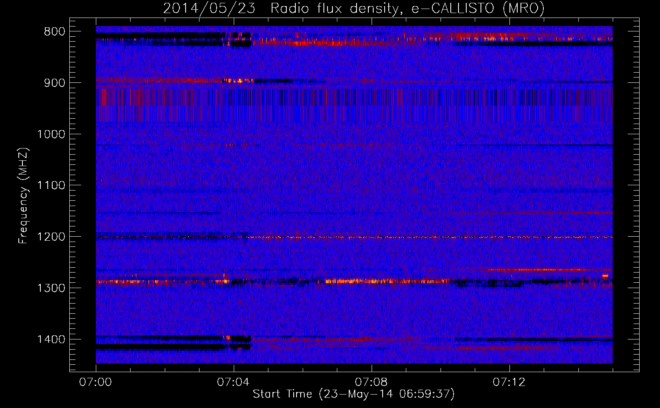Click the 'Frequency (MHZ)' axis title
This screenshot has height=408, width=660.
click(x=23, y=196)
